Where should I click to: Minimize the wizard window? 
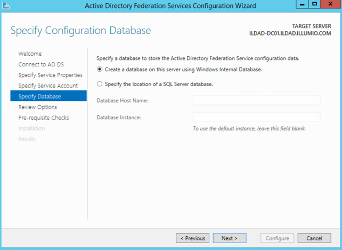tap(302, 4)
